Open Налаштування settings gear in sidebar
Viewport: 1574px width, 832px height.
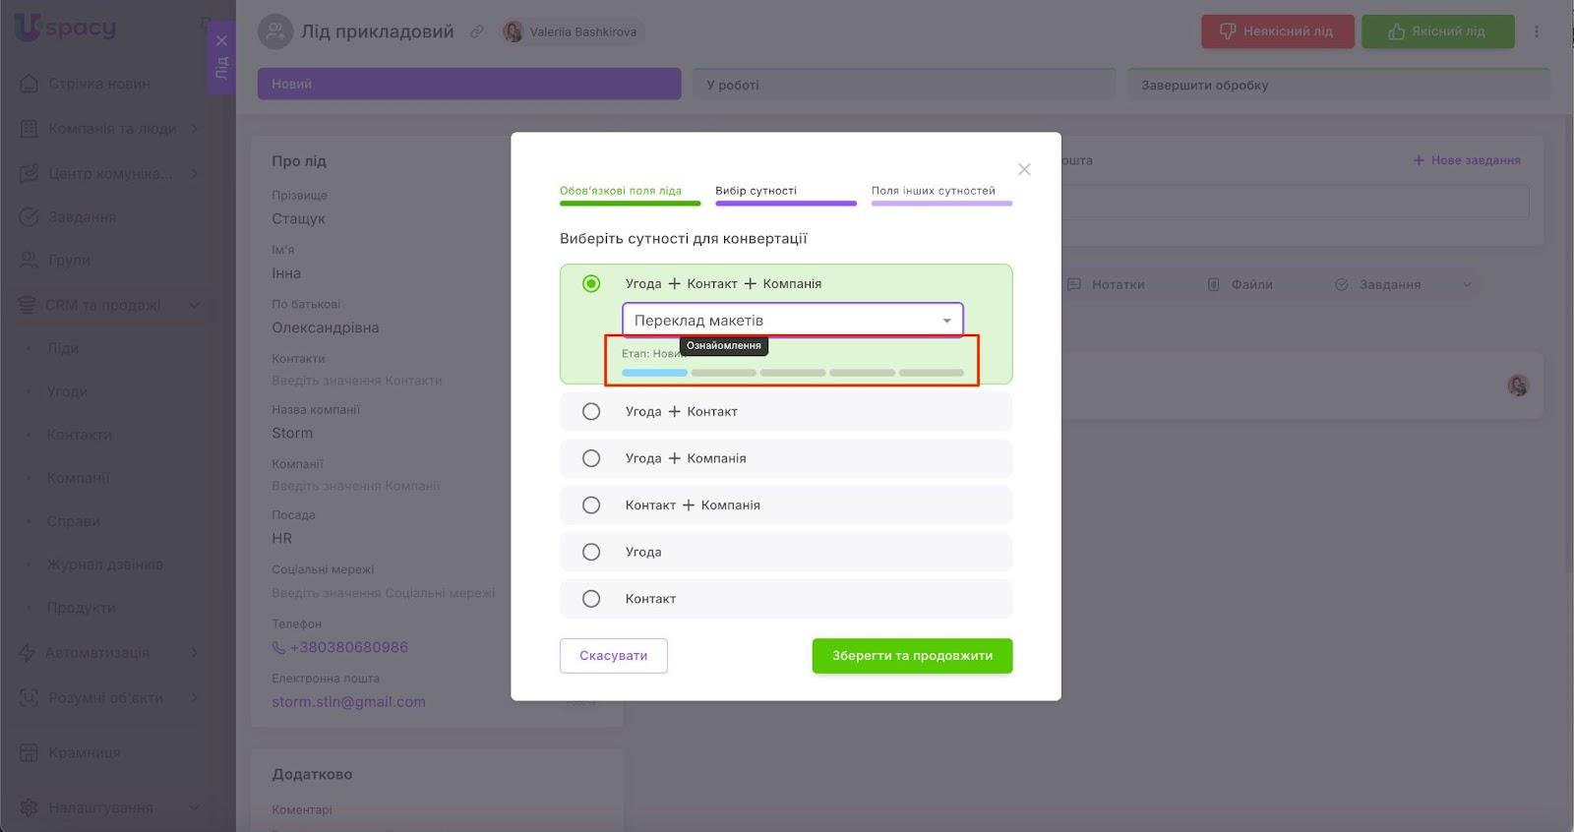pyautogui.click(x=29, y=807)
